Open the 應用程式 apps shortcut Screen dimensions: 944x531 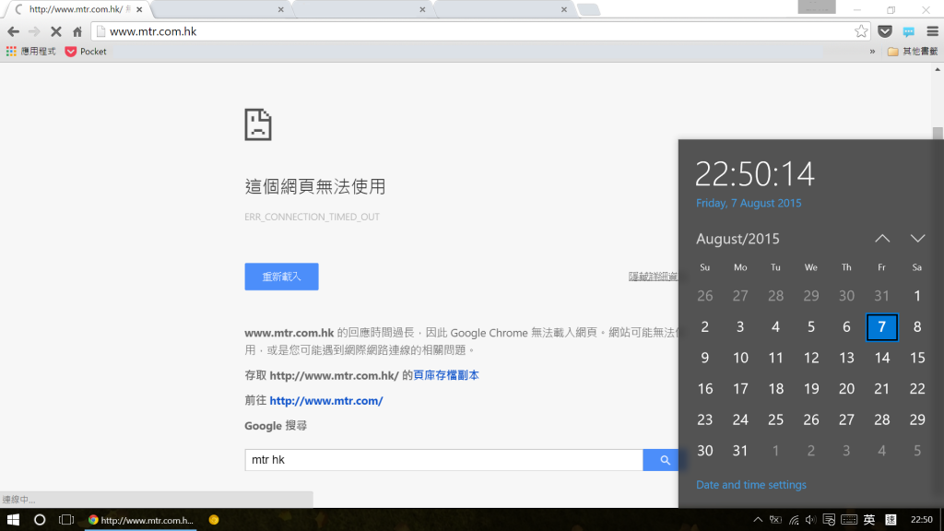(x=30, y=52)
